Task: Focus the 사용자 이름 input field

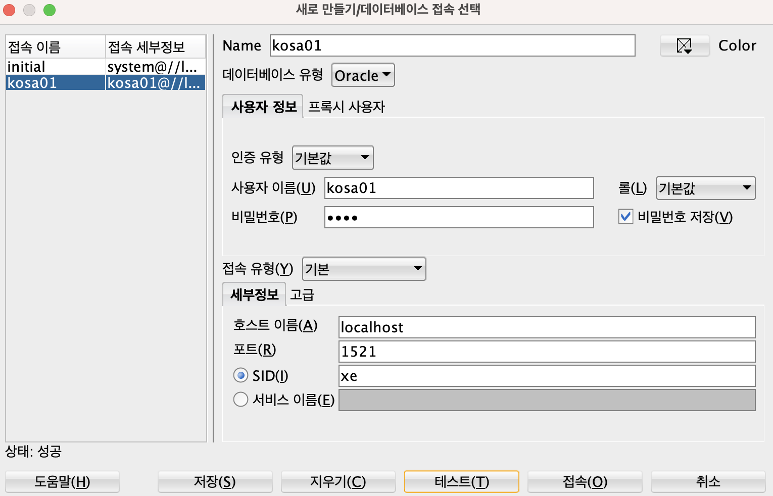Action: pos(459,188)
